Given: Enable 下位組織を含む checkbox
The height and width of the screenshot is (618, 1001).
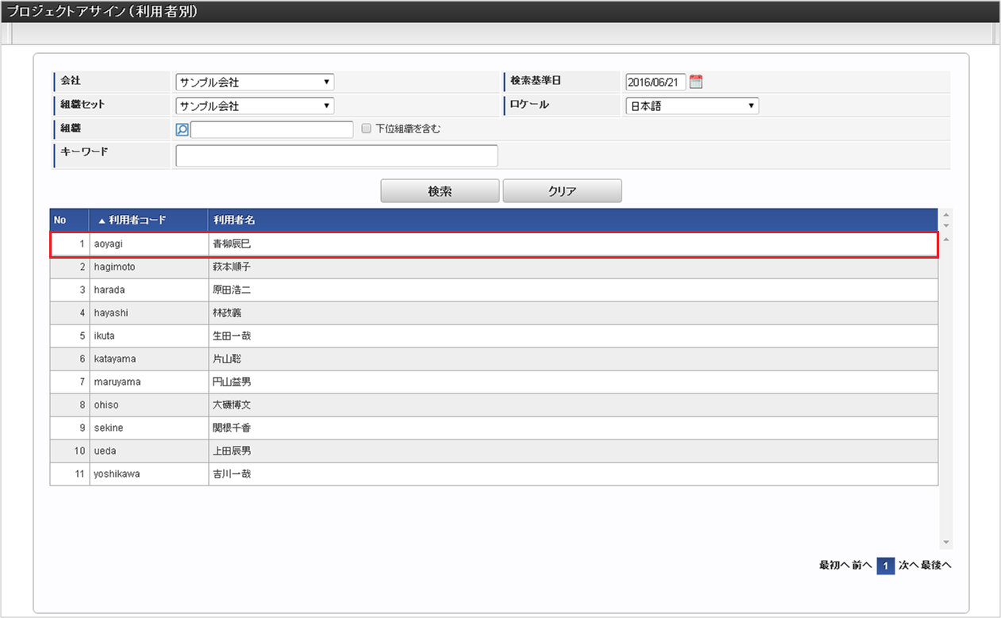Looking at the screenshot, I should [366, 129].
